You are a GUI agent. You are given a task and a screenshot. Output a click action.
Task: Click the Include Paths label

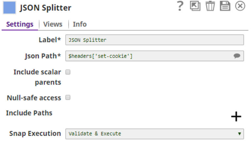tap(29, 113)
